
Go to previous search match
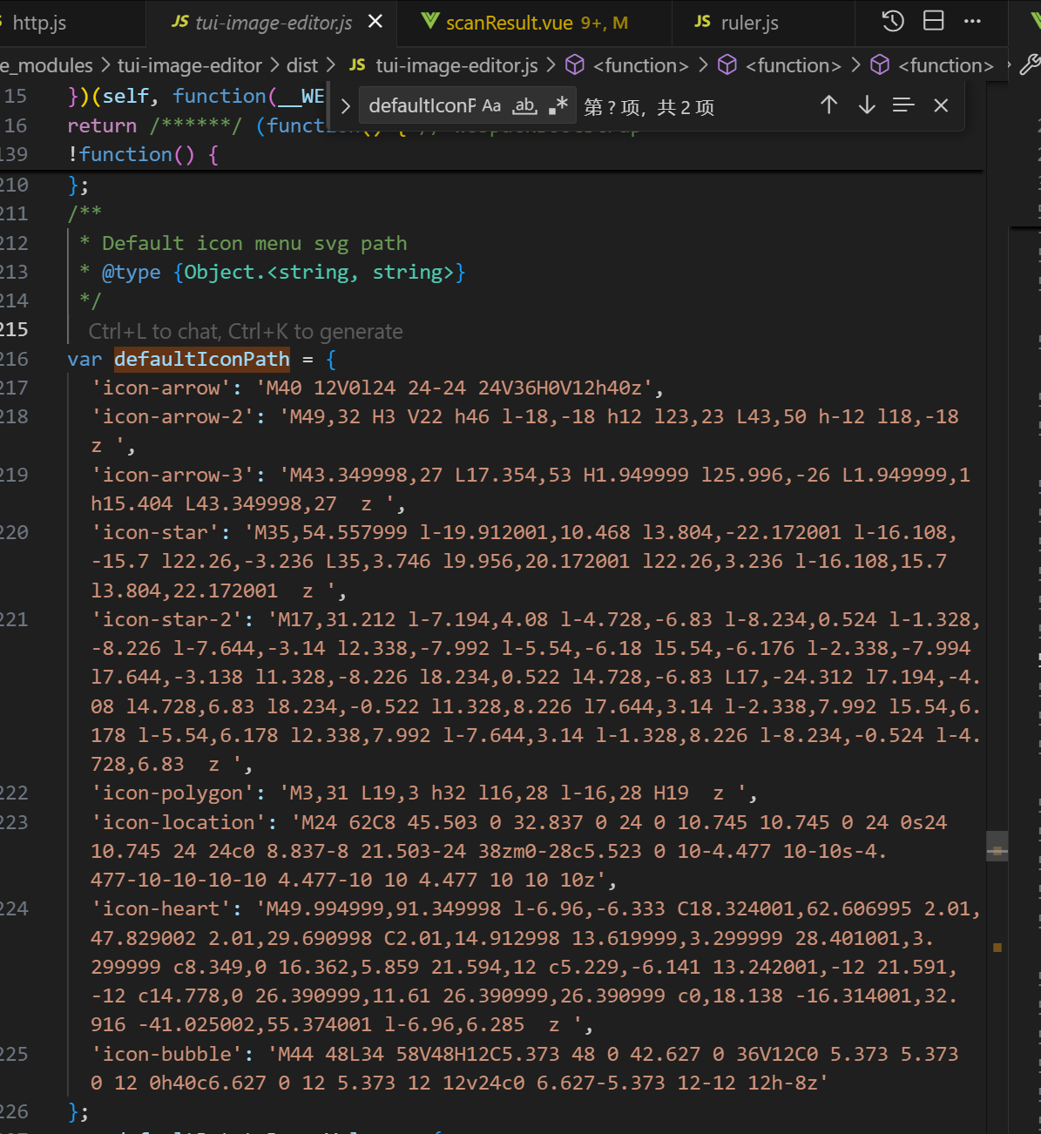pyautogui.click(x=828, y=105)
